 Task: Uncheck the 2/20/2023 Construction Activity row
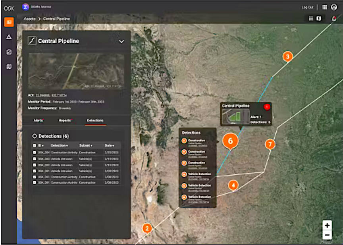point(35,152)
